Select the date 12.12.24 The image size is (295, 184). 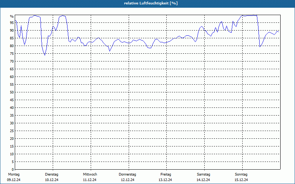128,180
